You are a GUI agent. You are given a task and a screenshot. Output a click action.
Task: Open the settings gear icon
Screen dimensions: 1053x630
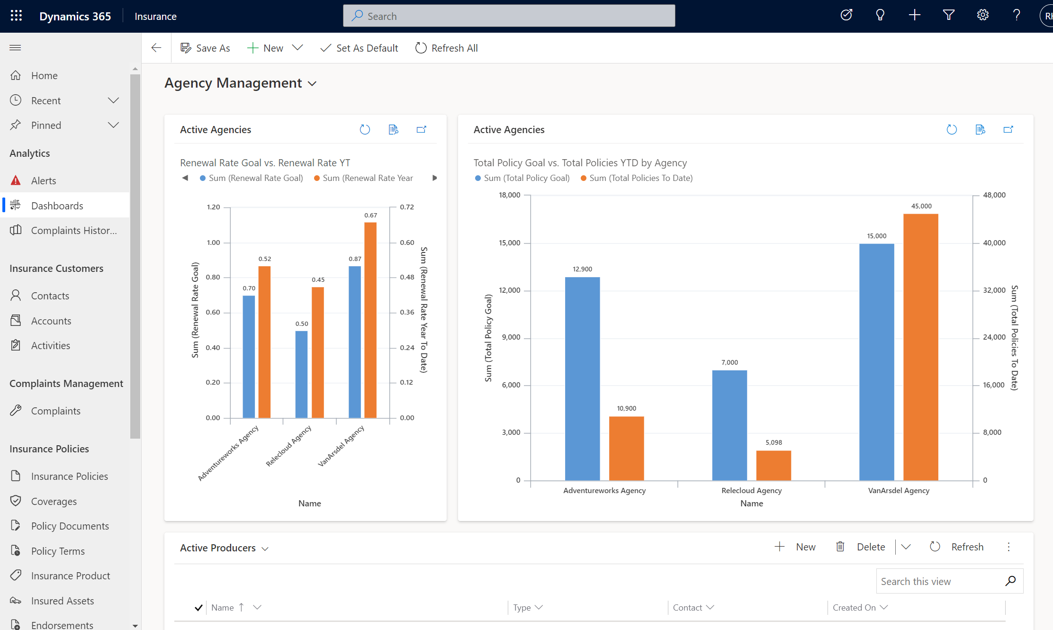pyautogui.click(x=983, y=15)
